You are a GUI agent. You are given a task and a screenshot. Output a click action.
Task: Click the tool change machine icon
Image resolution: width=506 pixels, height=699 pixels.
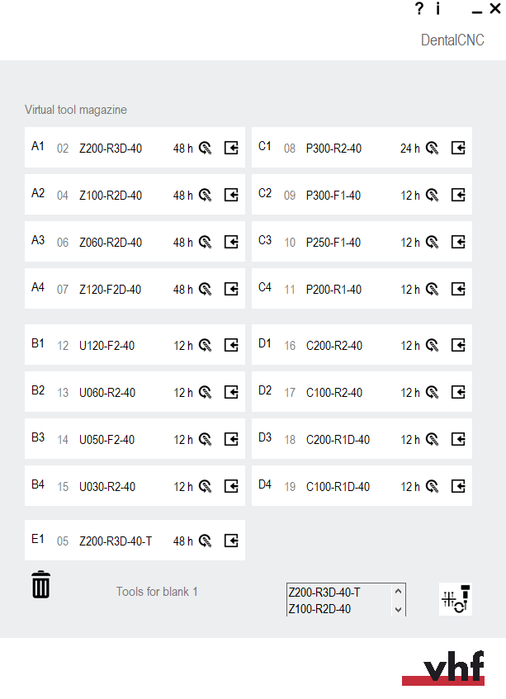tap(456, 599)
